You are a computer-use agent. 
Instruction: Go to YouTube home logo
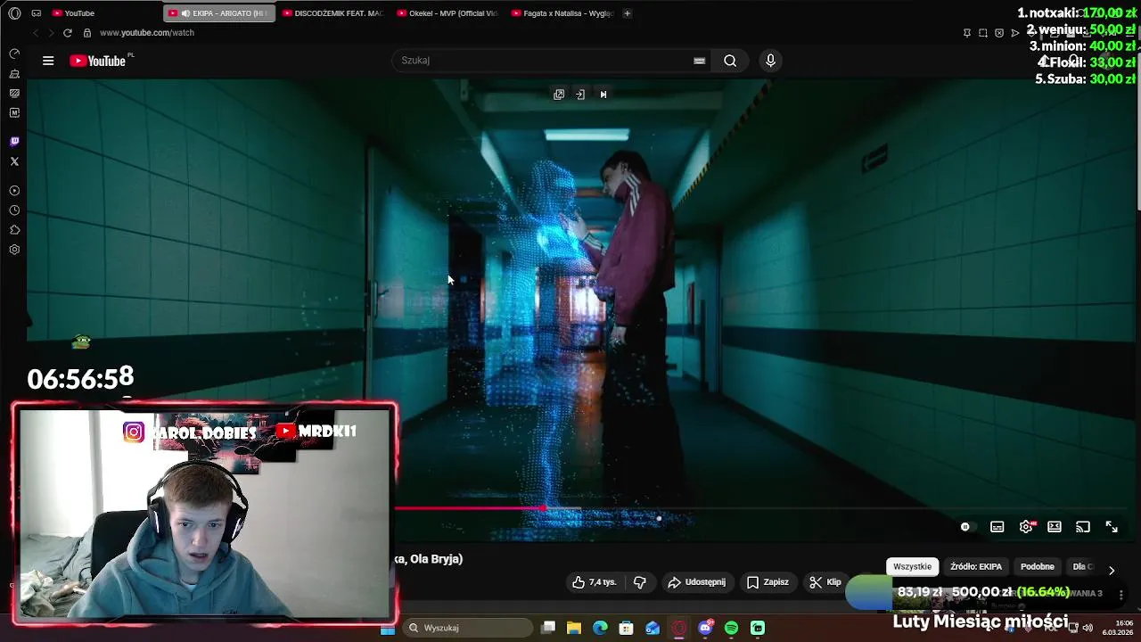click(98, 61)
